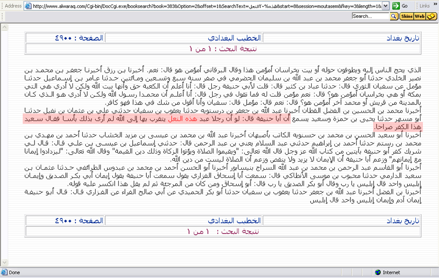
Task: Click top نتيجة البحث : ١ من ١ text
Action: [223, 49]
